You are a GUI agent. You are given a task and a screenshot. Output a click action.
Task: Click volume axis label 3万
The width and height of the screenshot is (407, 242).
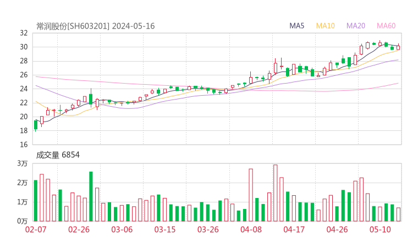[x=23, y=163]
